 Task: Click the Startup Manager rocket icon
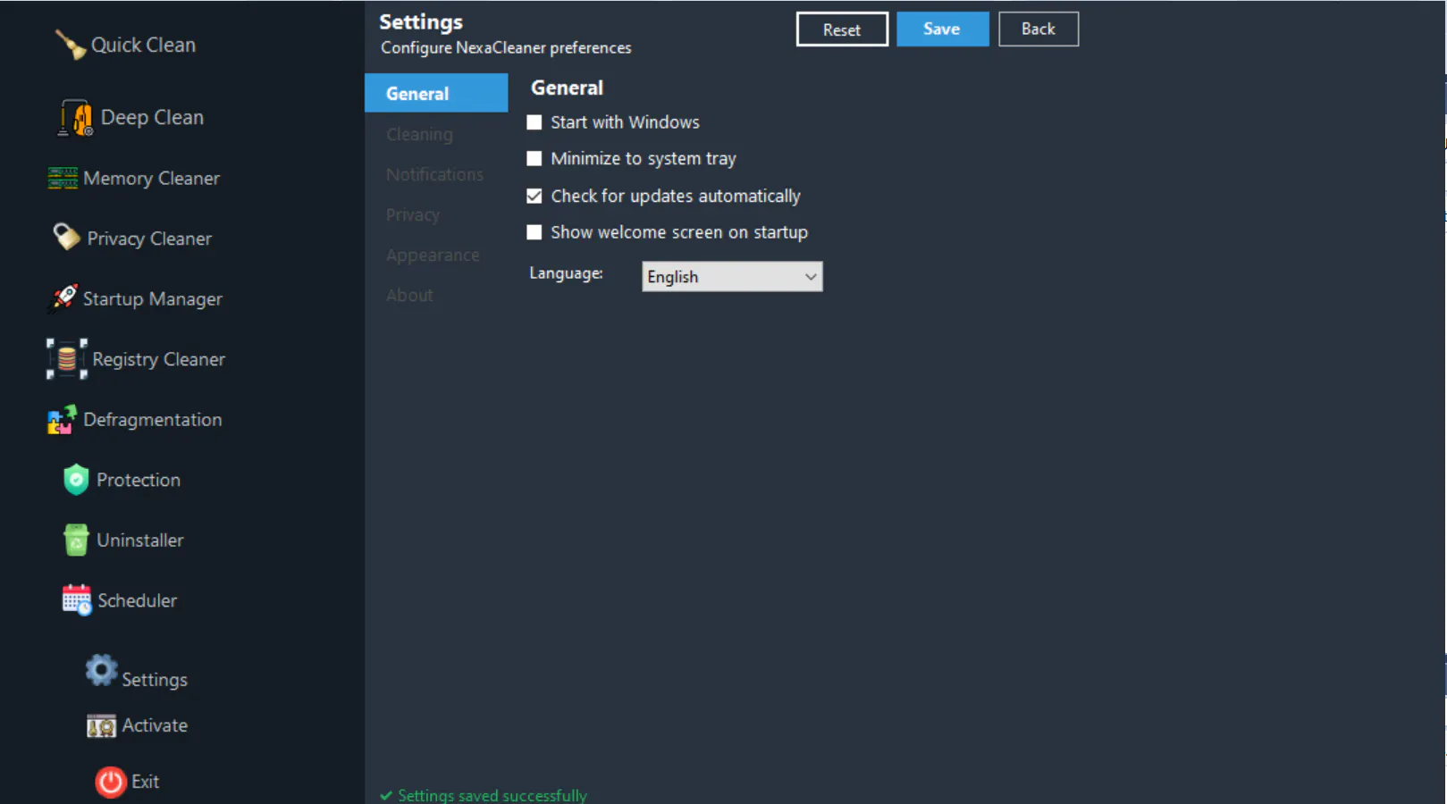[63, 298]
